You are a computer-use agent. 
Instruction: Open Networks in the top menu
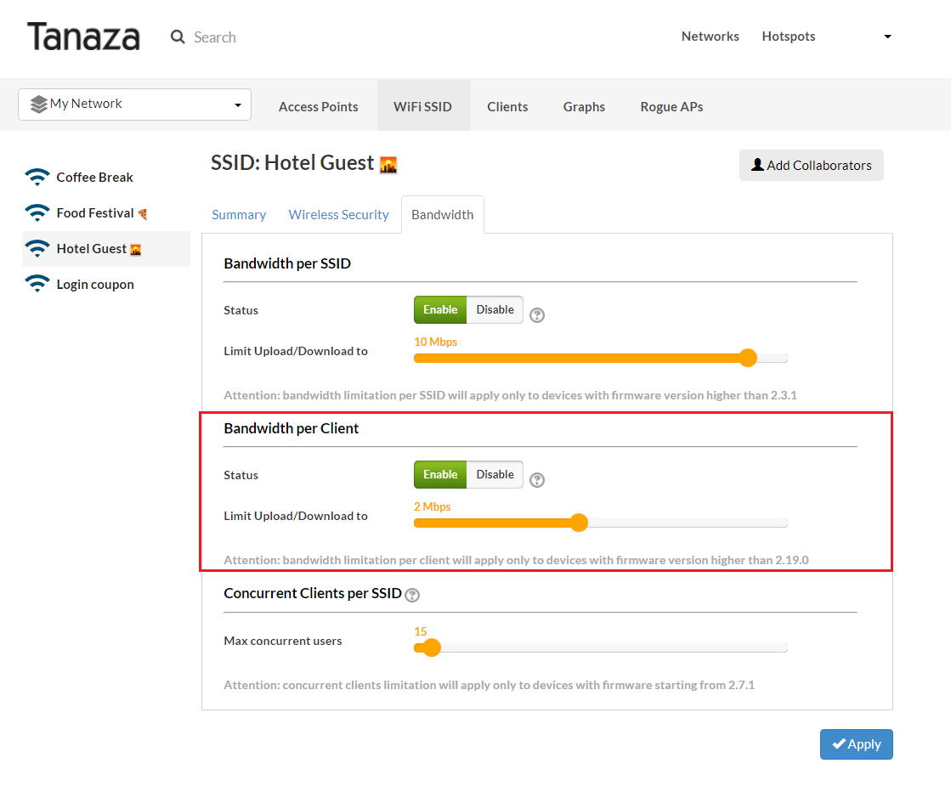pos(710,37)
